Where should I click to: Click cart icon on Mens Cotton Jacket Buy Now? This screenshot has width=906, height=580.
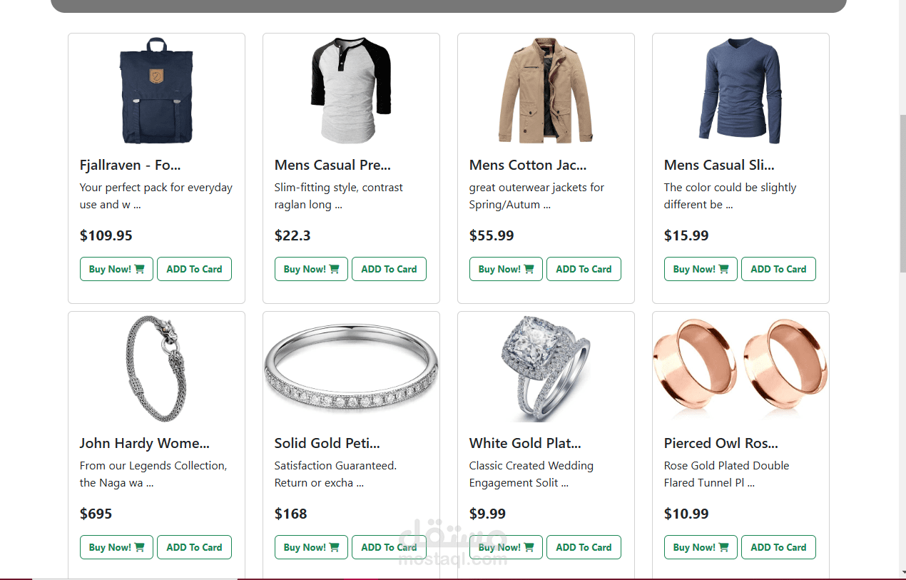pyautogui.click(x=529, y=269)
